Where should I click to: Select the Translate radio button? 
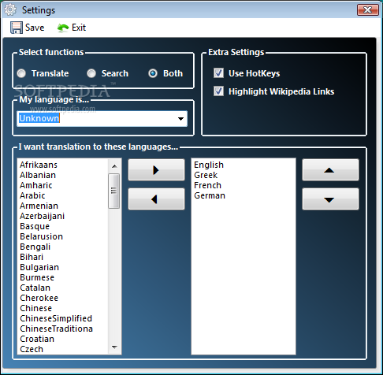pos(21,73)
